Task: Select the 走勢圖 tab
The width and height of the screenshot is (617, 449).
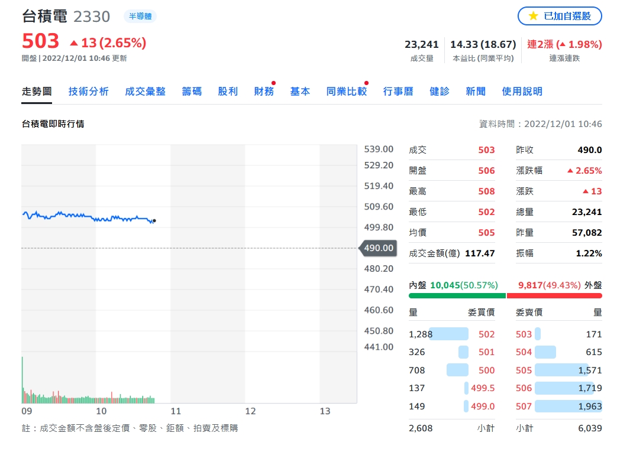Action: click(37, 92)
